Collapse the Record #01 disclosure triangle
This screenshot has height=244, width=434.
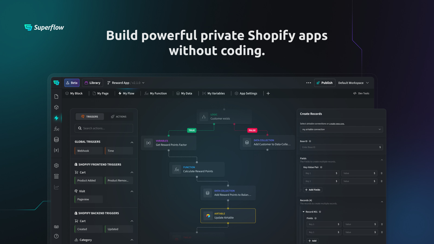point(304,212)
